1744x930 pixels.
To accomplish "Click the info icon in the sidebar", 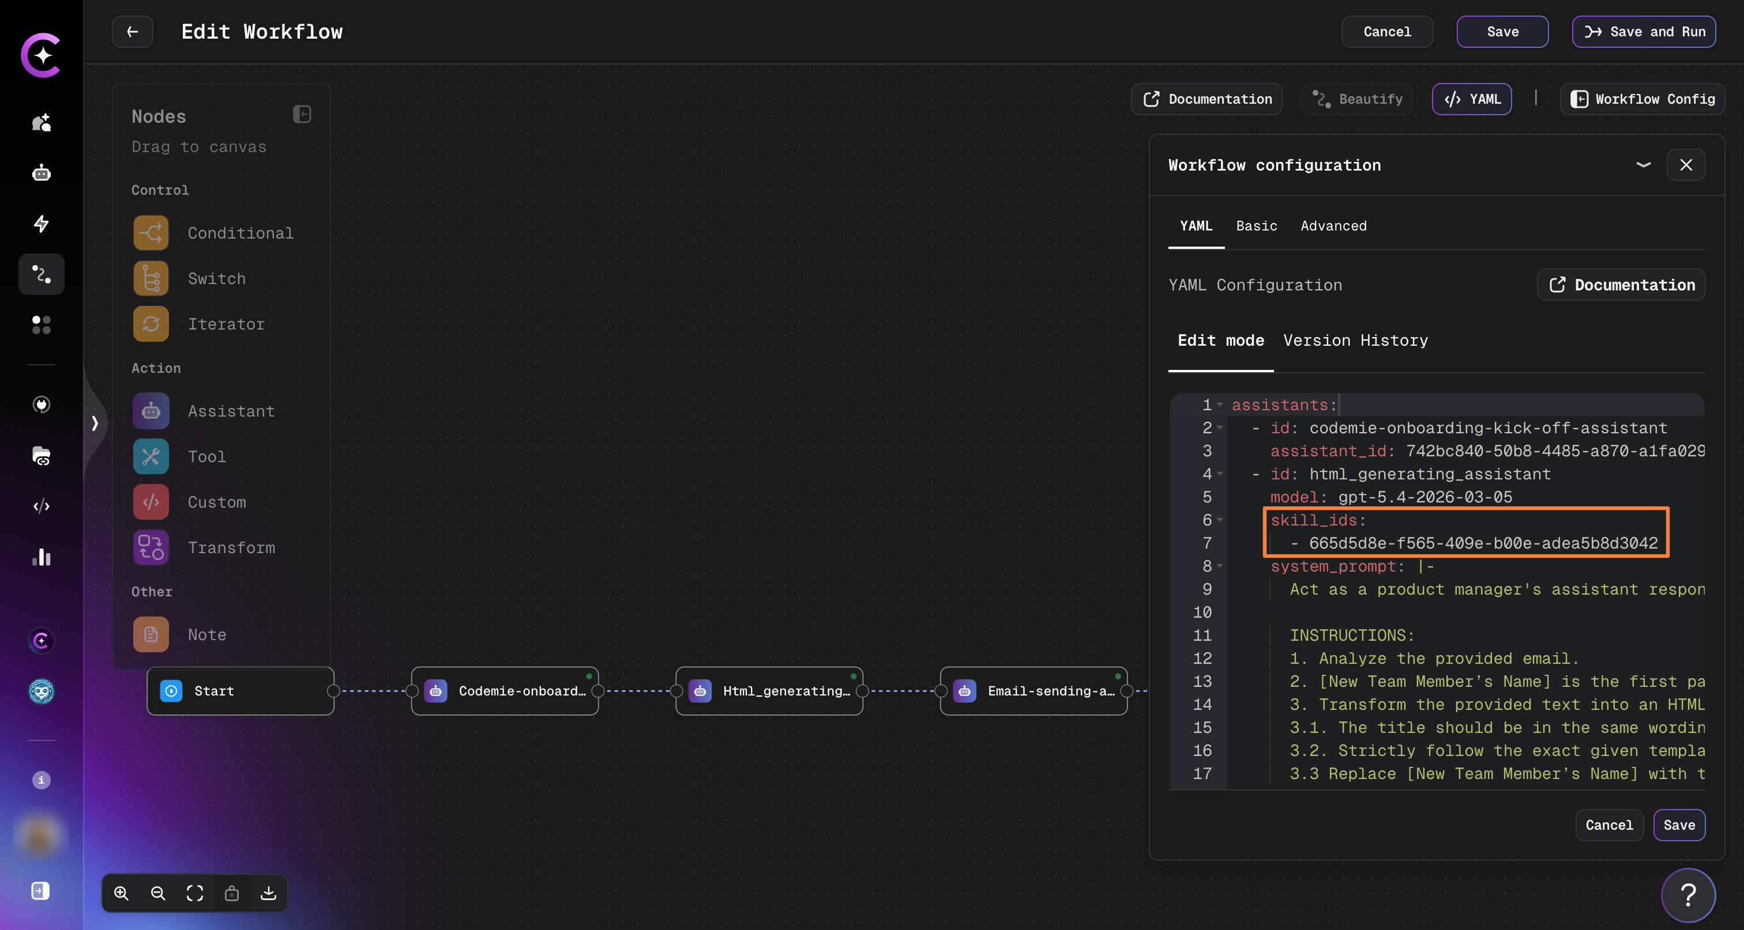I will point(42,780).
